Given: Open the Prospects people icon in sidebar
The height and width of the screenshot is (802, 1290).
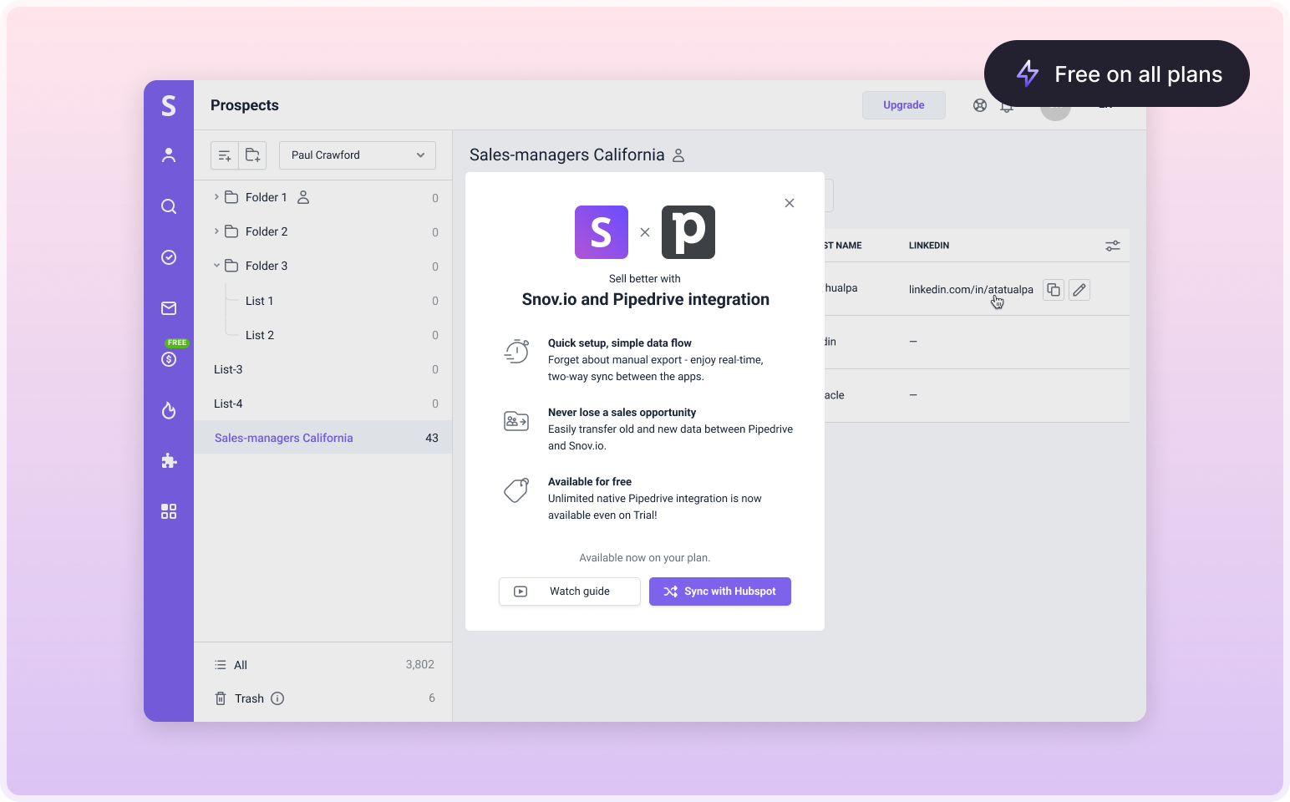Looking at the screenshot, I should pyautogui.click(x=169, y=155).
